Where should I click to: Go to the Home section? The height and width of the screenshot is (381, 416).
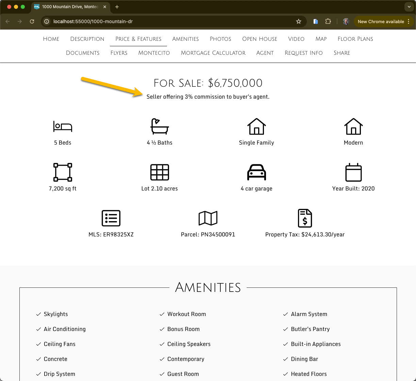pyautogui.click(x=51, y=39)
